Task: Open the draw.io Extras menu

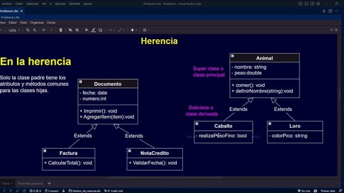Action: point(52,23)
